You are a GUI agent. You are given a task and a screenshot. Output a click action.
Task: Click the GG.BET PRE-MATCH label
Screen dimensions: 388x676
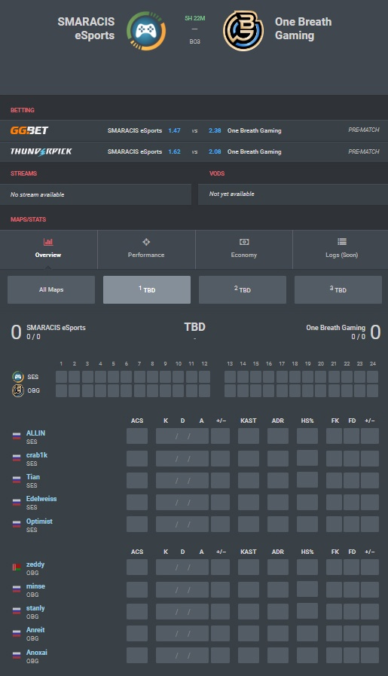pos(364,130)
